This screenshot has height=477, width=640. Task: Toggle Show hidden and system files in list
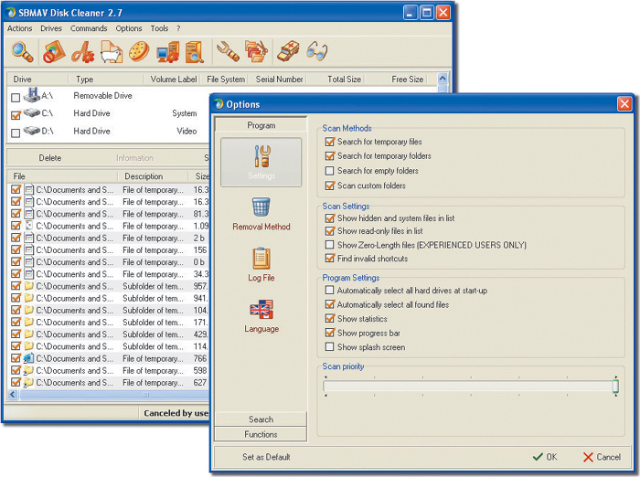330,218
